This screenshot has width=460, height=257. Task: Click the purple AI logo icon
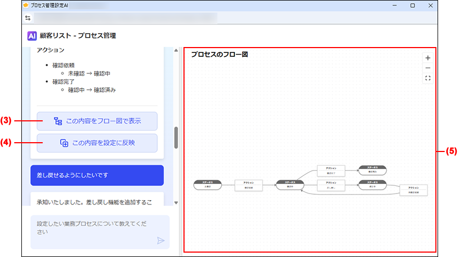(x=32, y=36)
